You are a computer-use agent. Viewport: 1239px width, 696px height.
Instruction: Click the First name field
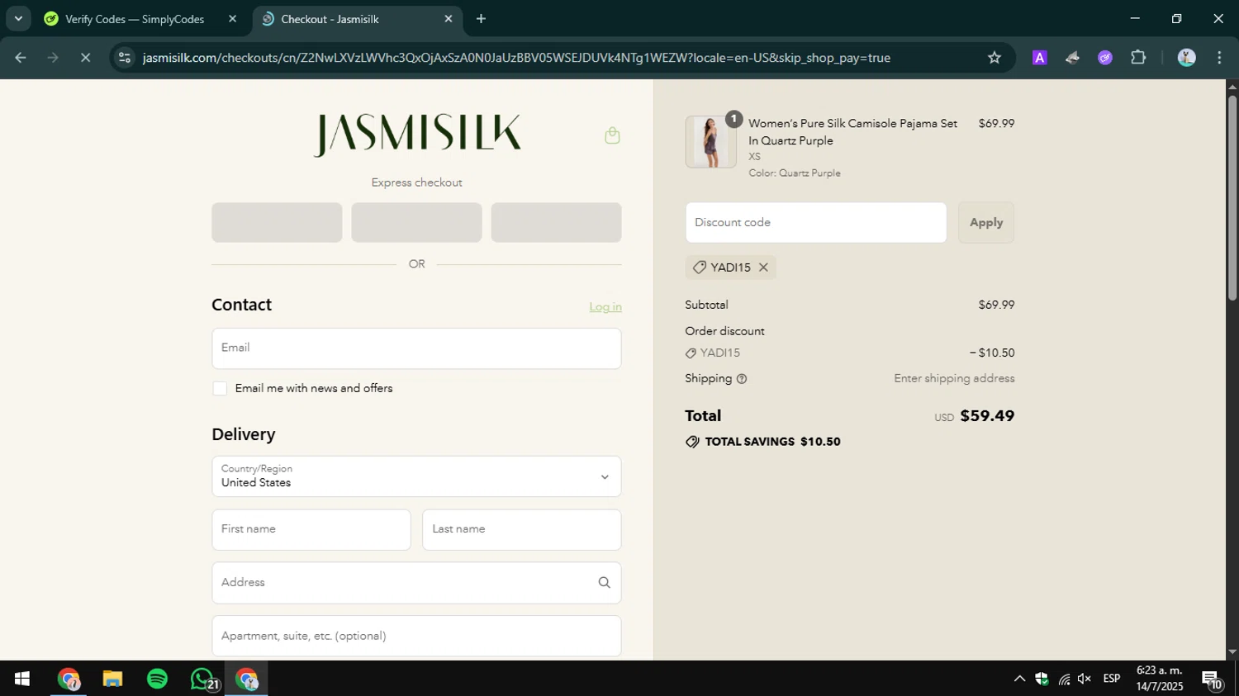311,530
